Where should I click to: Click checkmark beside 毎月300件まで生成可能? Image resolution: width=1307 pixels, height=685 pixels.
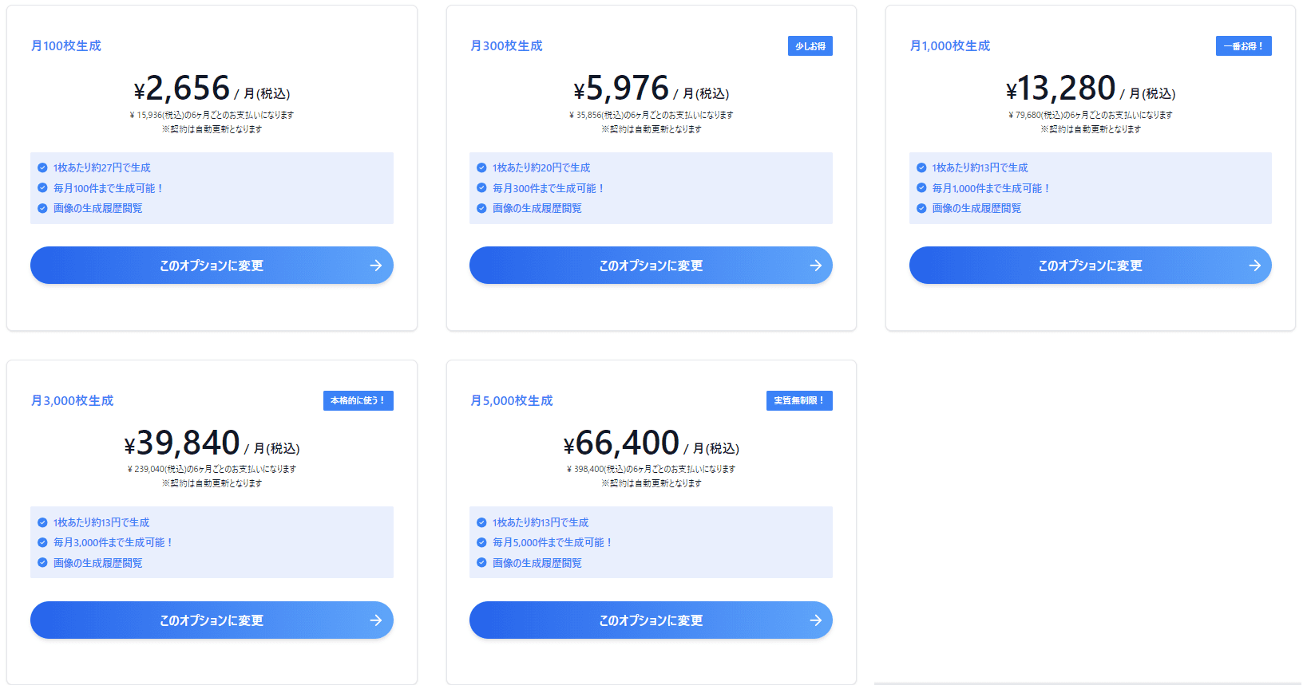click(x=481, y=188)
